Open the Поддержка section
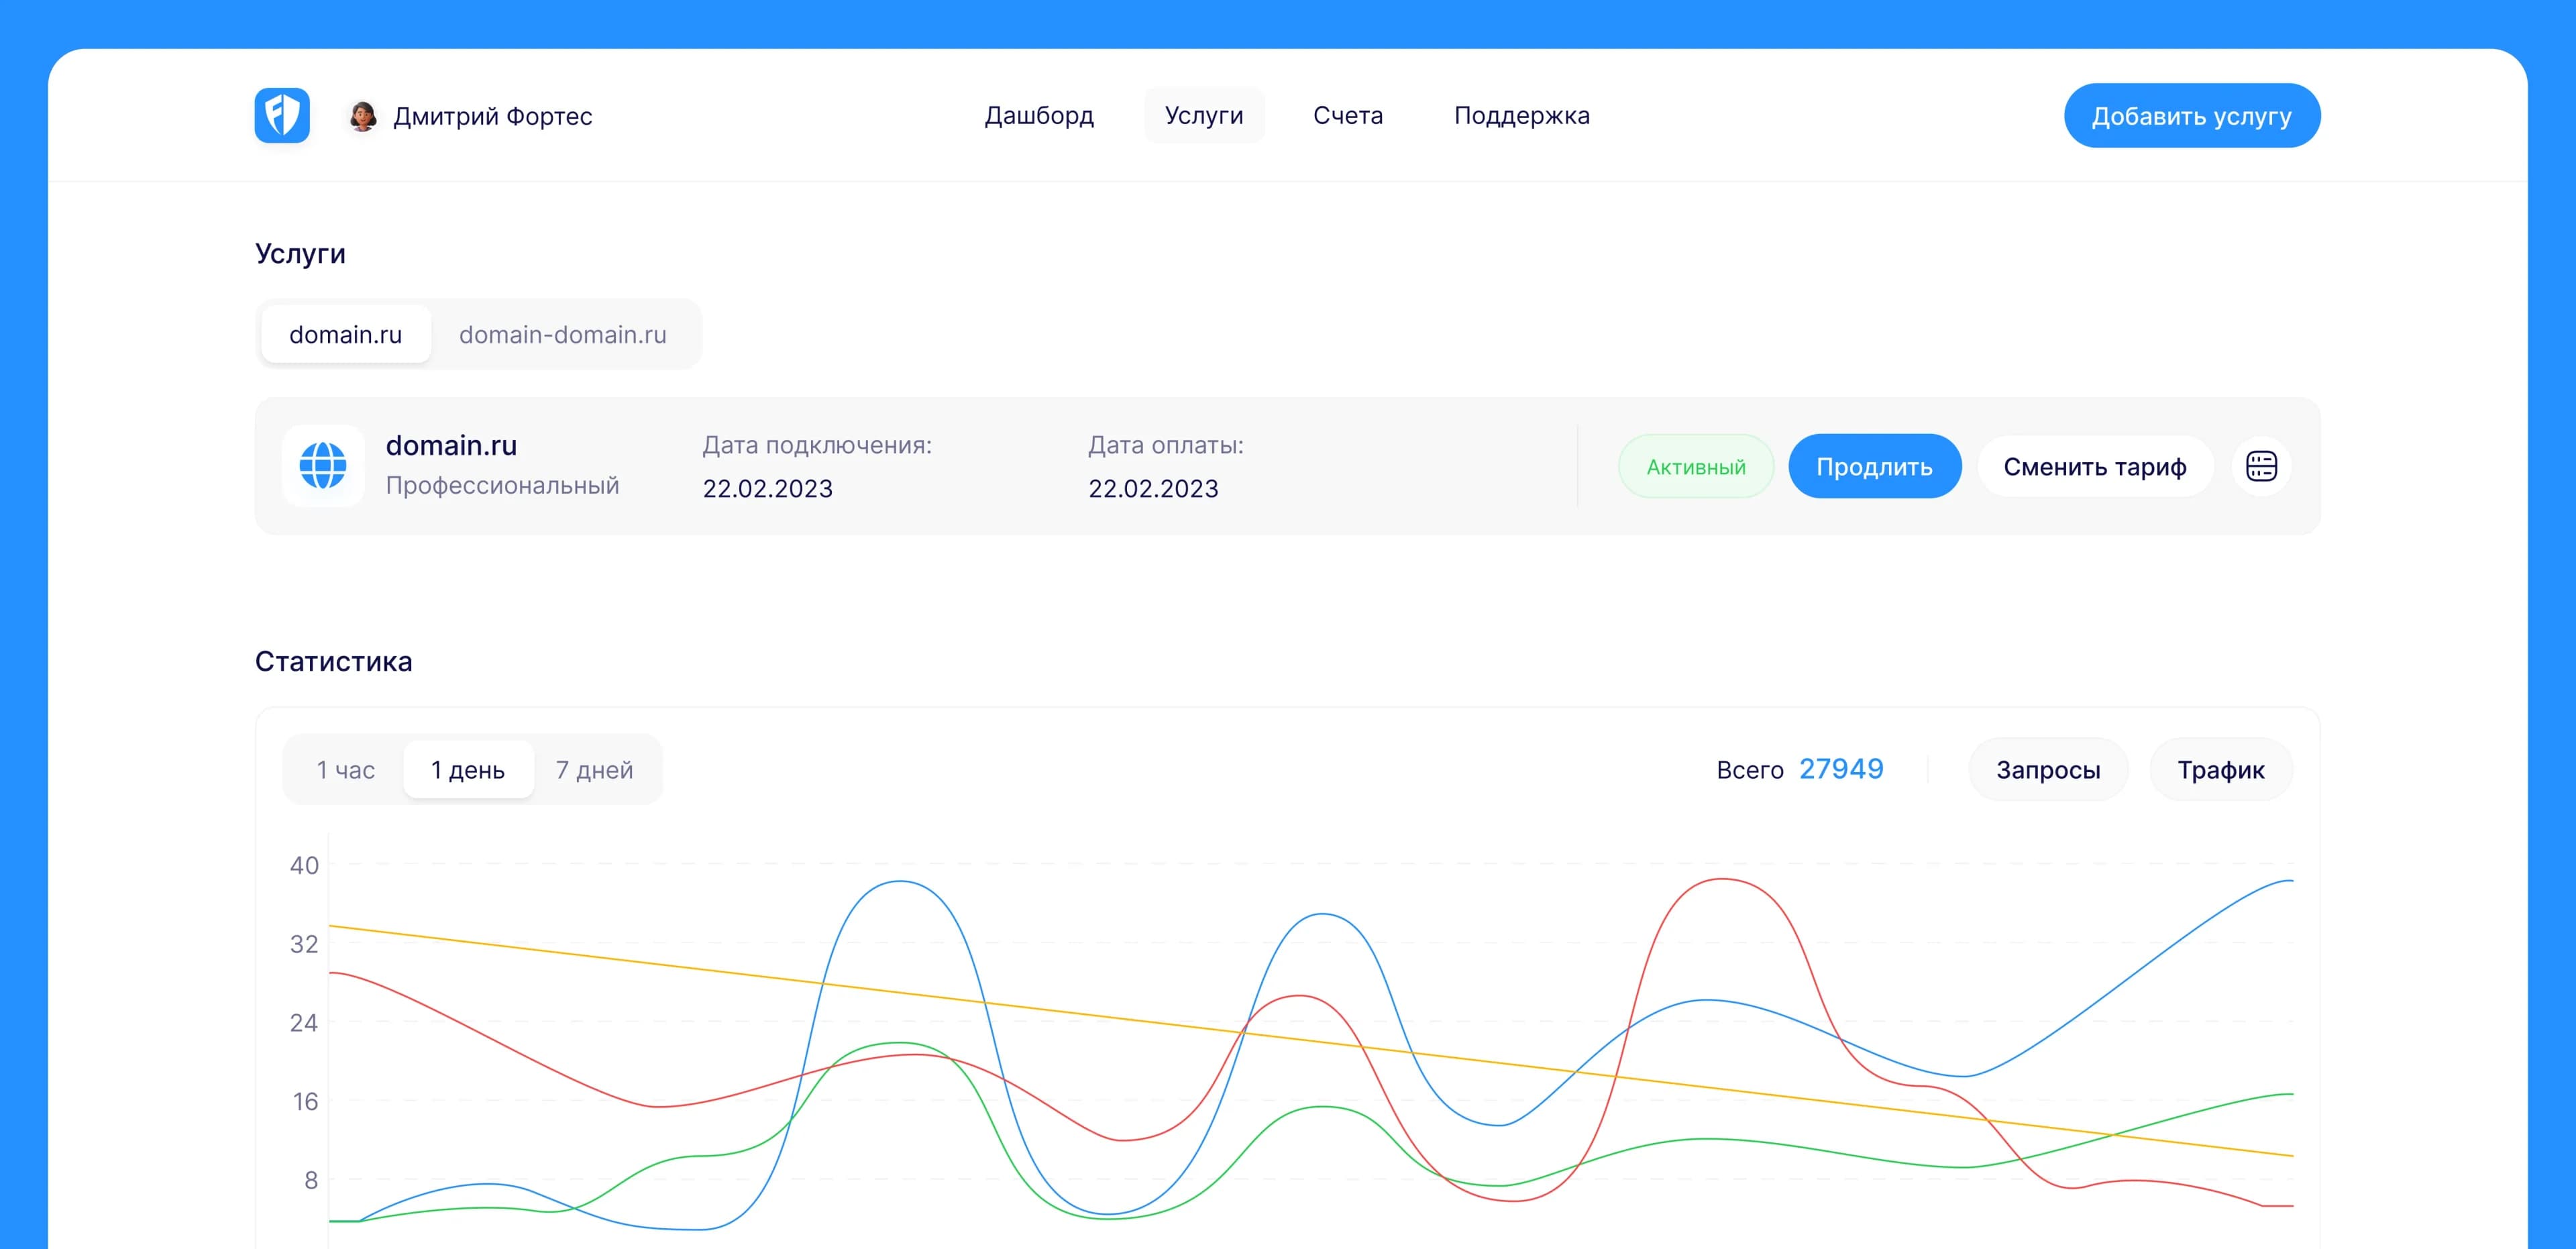 pyautogui.click(x=1521, y=116)
